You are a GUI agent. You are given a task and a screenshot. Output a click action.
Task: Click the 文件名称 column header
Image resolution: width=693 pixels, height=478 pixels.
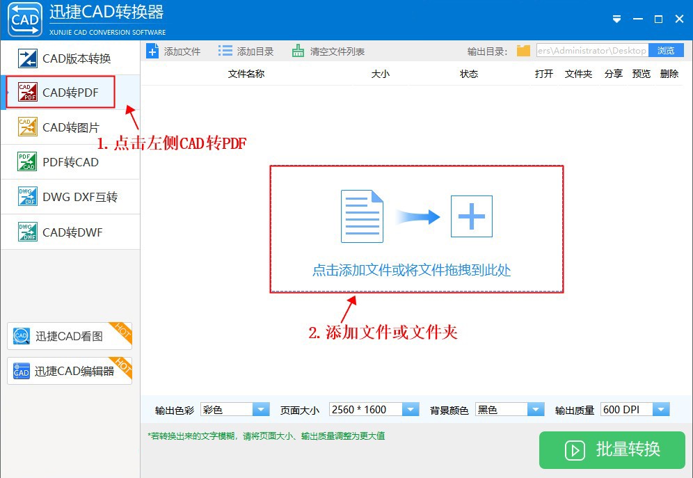pos(245,73)
